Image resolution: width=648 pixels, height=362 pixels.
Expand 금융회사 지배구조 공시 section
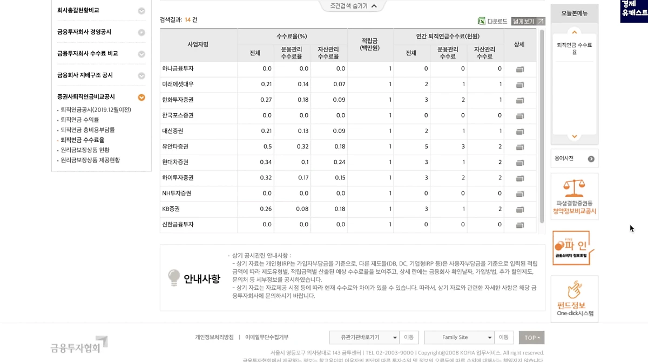pyautogui.click(x=141, y=76)
